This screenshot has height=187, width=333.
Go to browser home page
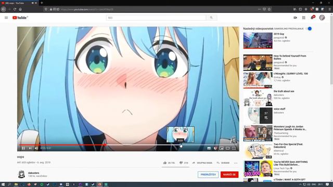pos(20,9)
